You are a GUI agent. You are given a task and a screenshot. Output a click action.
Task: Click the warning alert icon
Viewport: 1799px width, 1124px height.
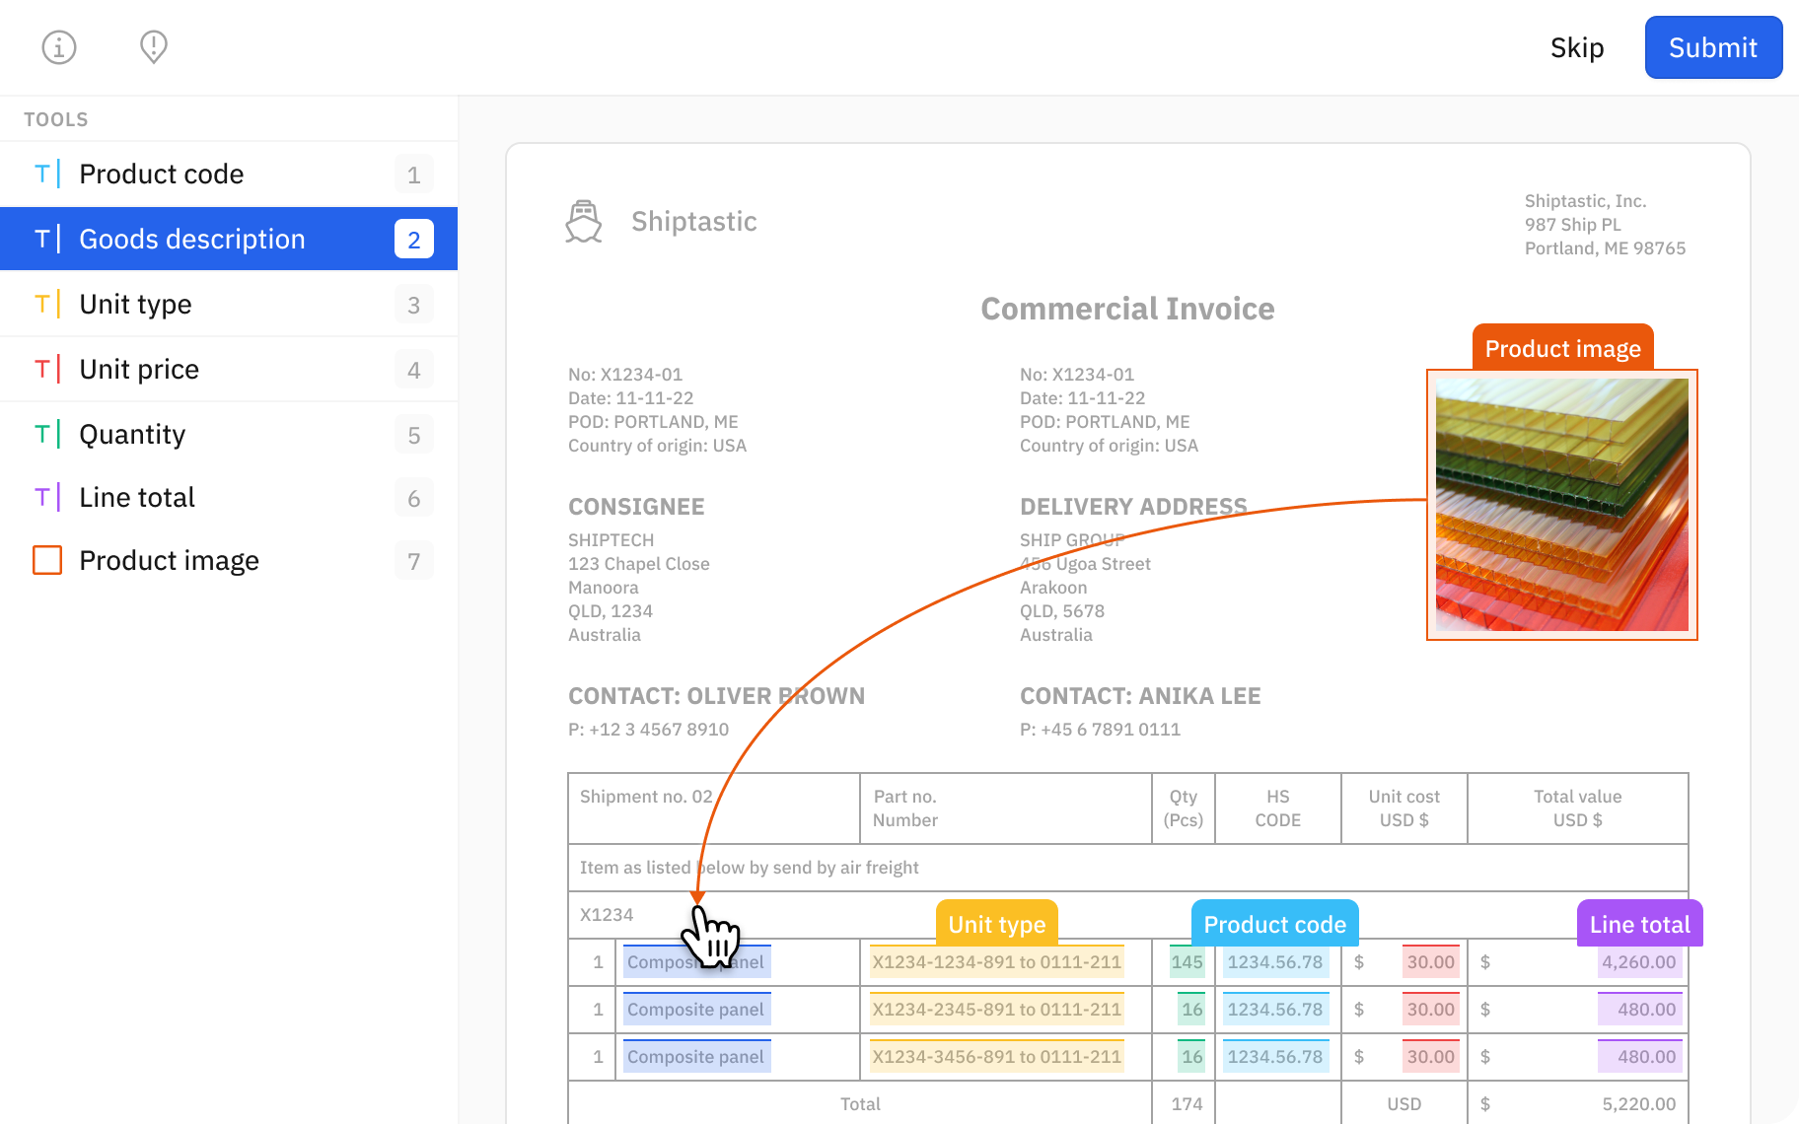coord(153,46)
